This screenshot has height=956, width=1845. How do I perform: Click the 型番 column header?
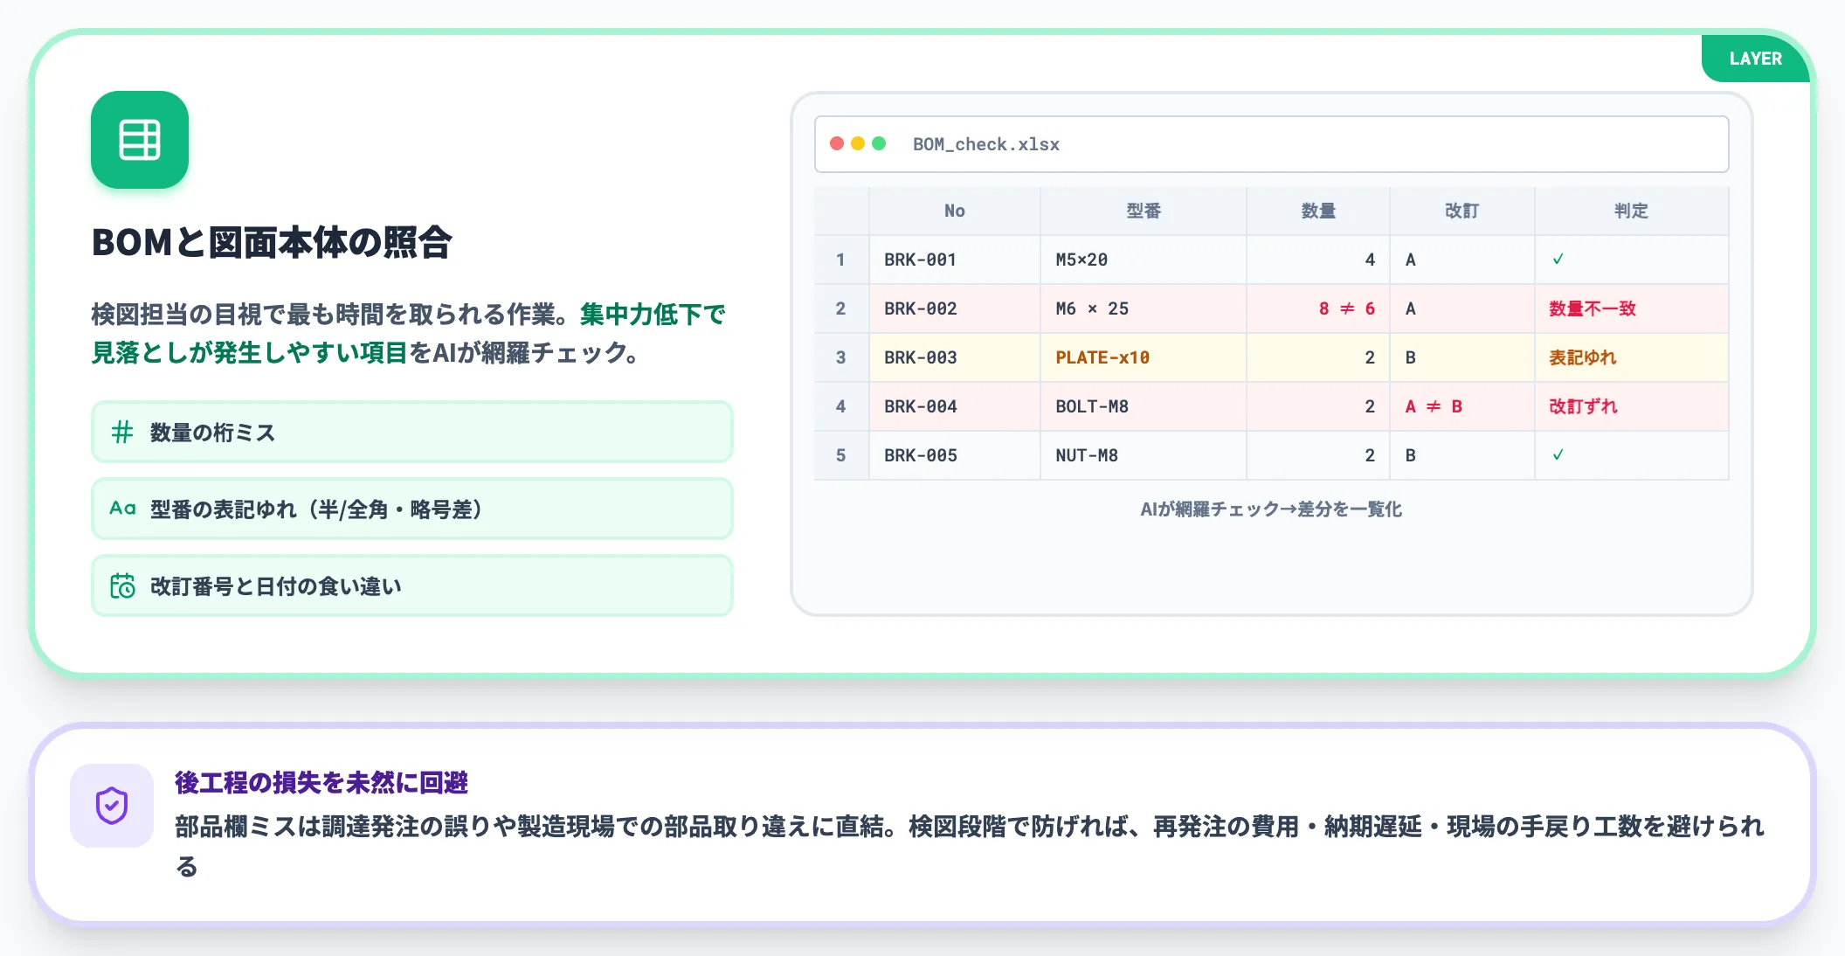coord(1144,211)
